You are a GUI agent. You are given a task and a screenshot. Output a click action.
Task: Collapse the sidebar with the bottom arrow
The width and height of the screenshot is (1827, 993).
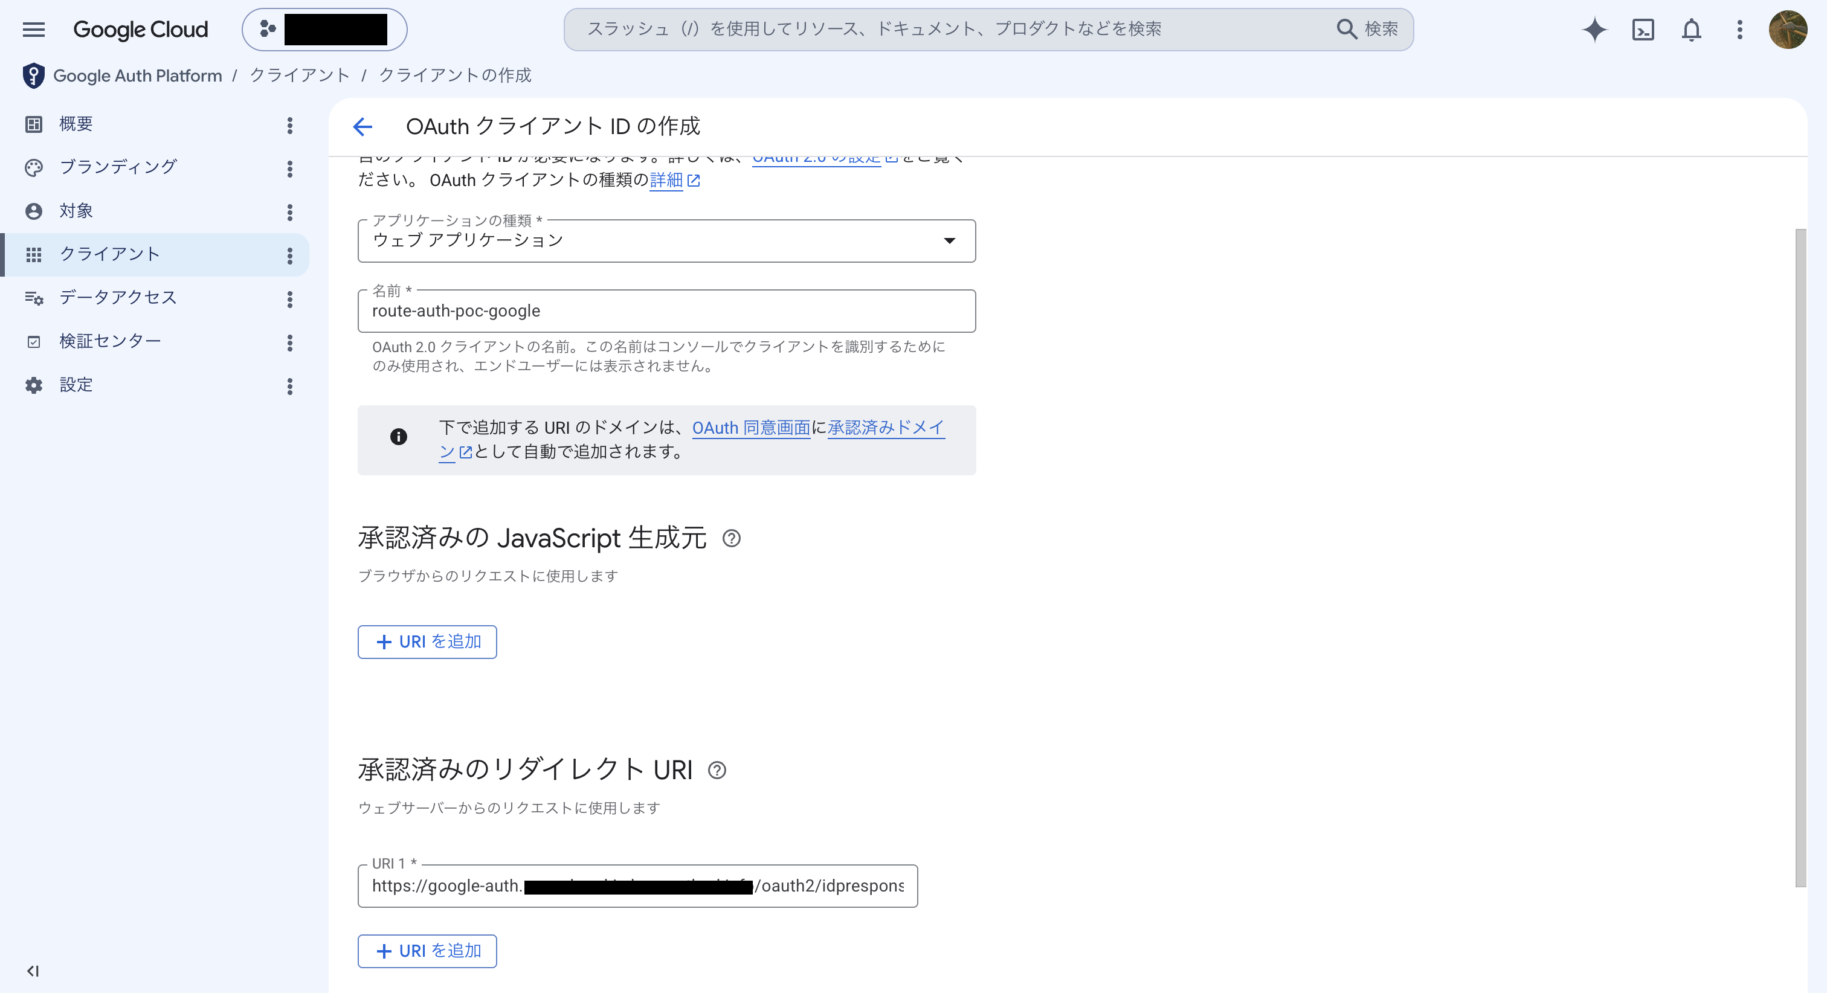click(x=33, y=971)
